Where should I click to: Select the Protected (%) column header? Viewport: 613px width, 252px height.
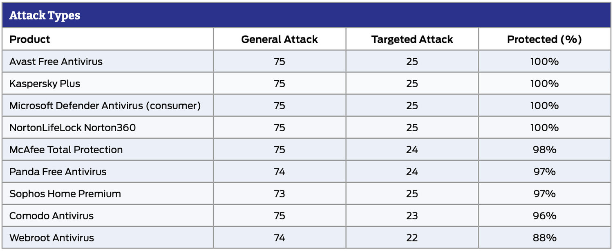point(544,39)
